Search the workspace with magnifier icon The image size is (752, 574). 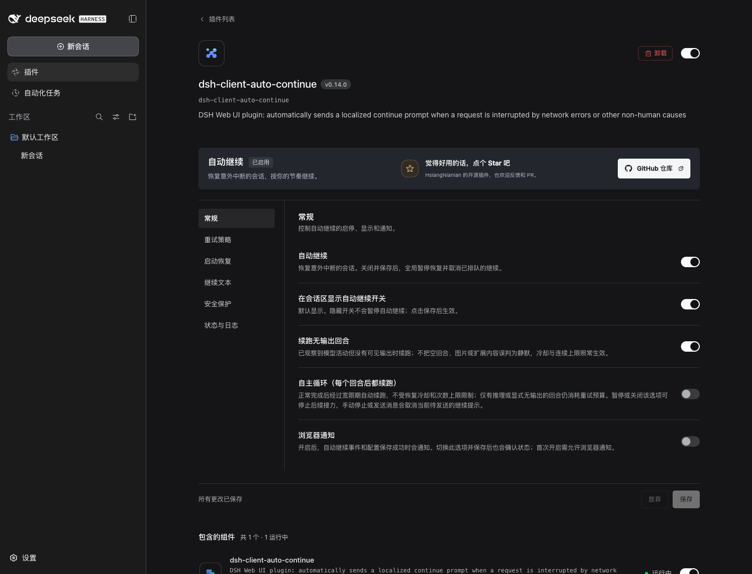99,117
